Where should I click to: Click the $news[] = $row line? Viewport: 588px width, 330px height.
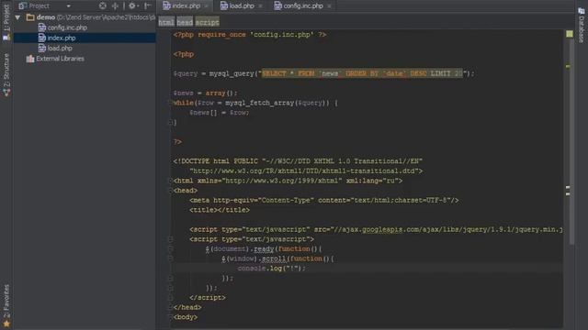(x=219, y=113)
